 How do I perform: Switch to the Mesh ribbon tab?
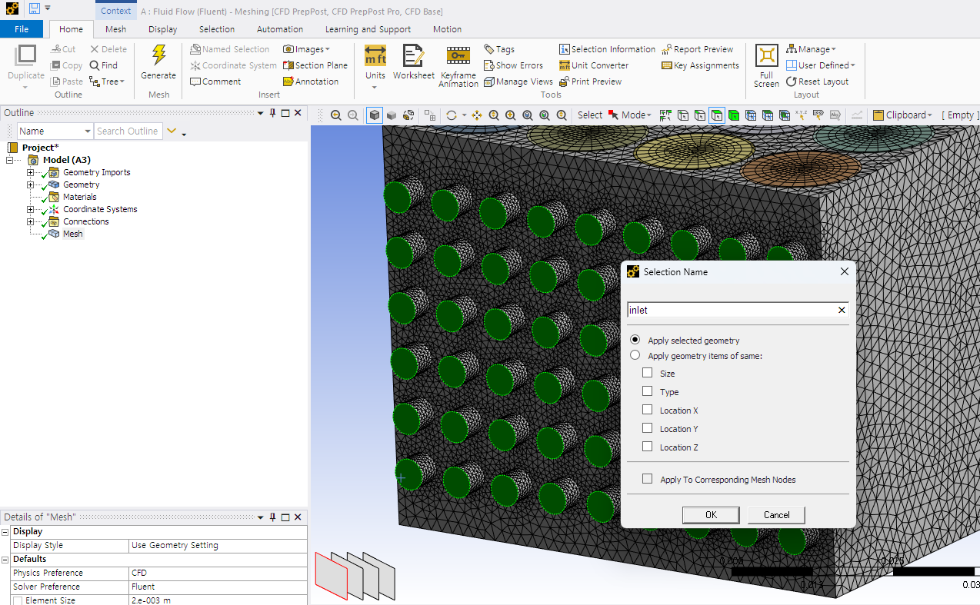pos(116,29)
